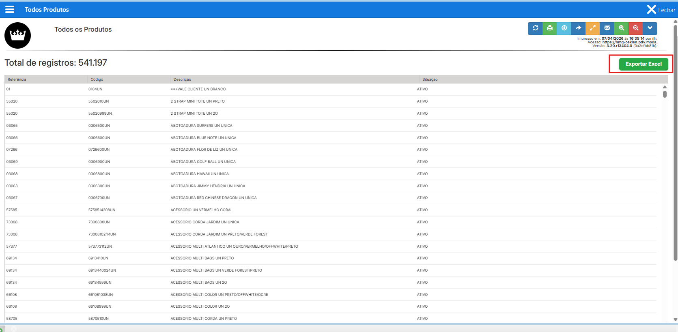Expand report with the orange fullscreen icon

pyautogui.click(x=592, y=28)
